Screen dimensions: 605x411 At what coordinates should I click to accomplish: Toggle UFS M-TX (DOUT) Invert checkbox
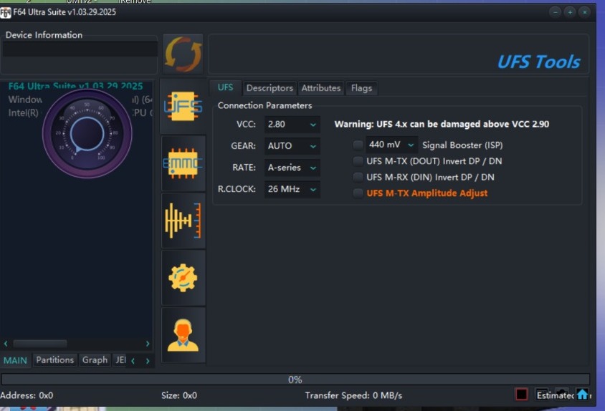pyautogui.click(x=358, y=161)
